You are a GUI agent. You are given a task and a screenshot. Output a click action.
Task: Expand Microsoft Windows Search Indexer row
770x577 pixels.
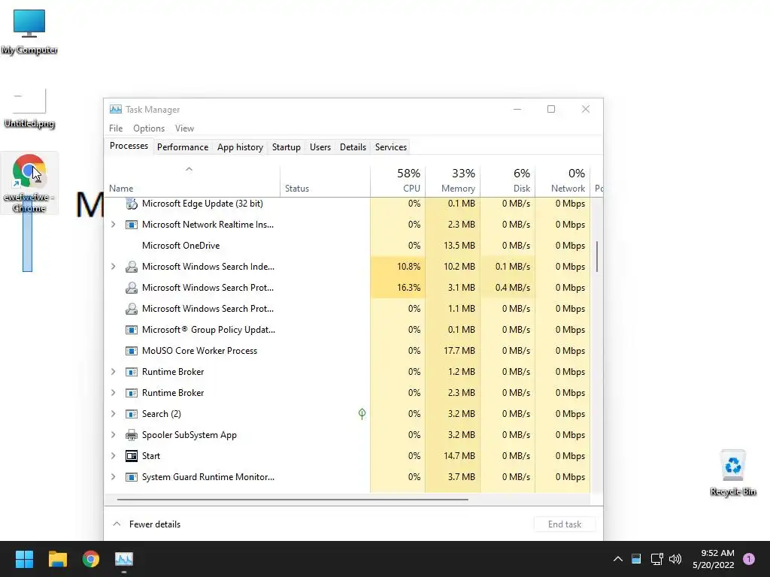(x=114, y=267)
